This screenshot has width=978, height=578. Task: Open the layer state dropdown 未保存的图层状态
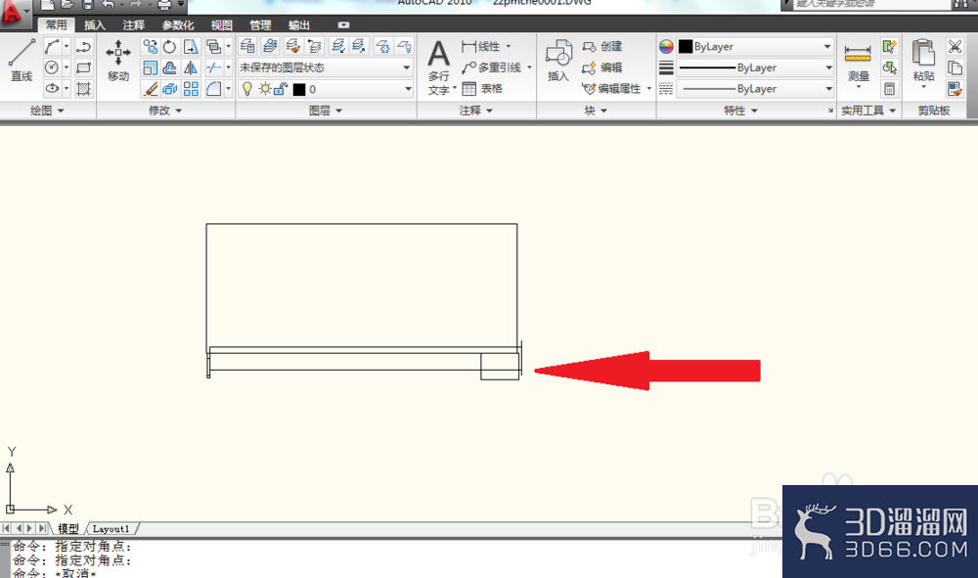[326, 67]
